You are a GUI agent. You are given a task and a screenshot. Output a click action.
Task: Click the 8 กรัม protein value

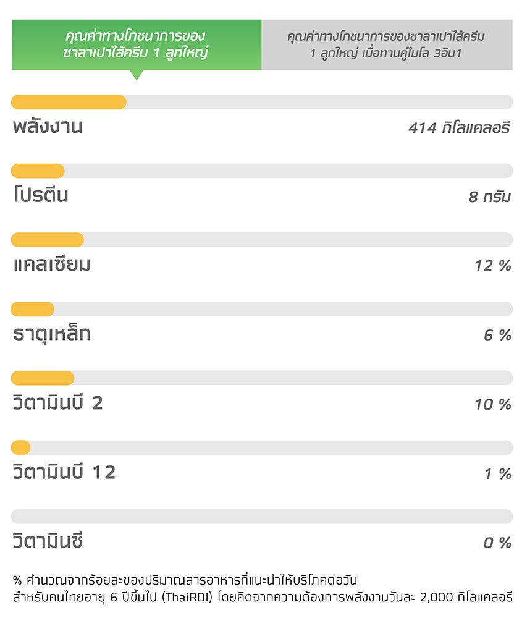point(490,197)
